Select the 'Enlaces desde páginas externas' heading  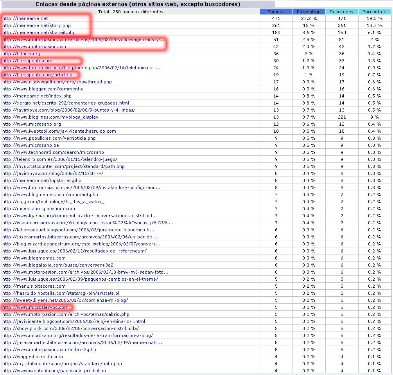click(x=138, y=4)
